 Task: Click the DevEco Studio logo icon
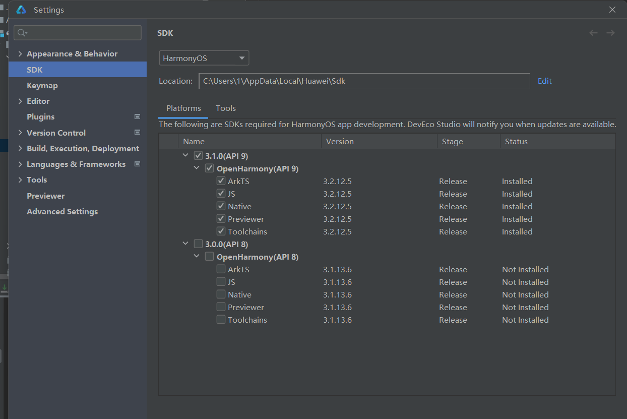[21, 10]
